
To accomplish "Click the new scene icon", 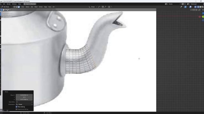I will (x=183, y=4).
